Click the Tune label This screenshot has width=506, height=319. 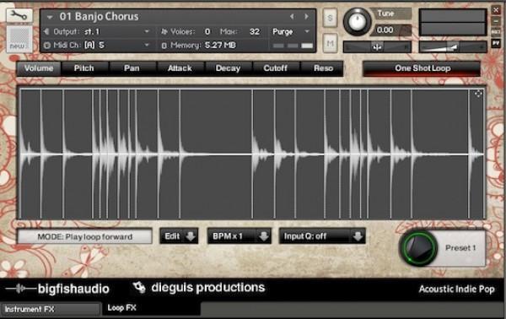[x=385, y=14]
